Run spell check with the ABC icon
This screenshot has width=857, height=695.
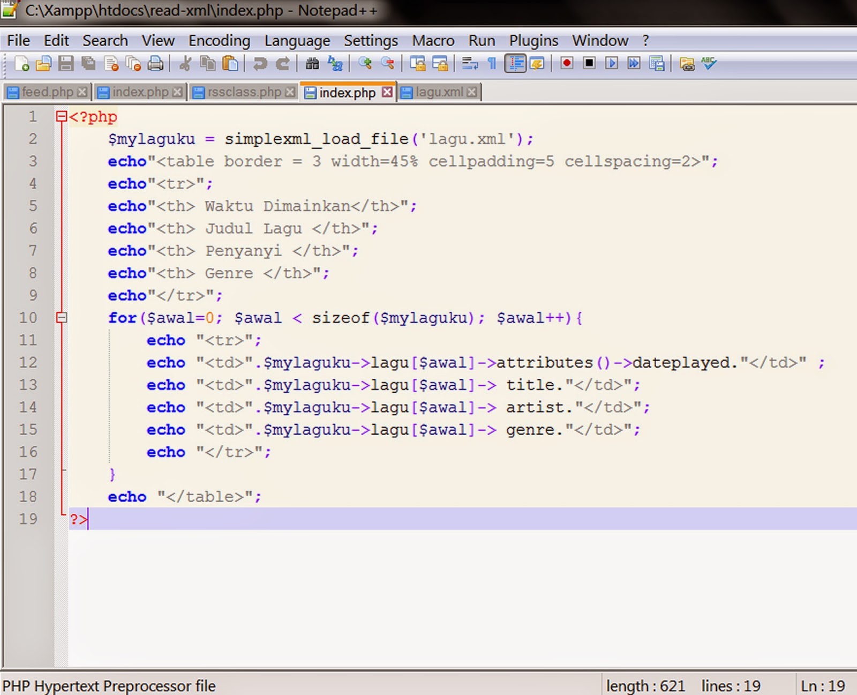(708, 63)
